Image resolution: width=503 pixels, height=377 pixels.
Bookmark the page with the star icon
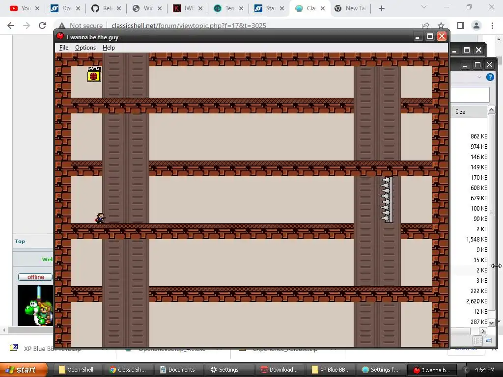click(x=441, y=26)
